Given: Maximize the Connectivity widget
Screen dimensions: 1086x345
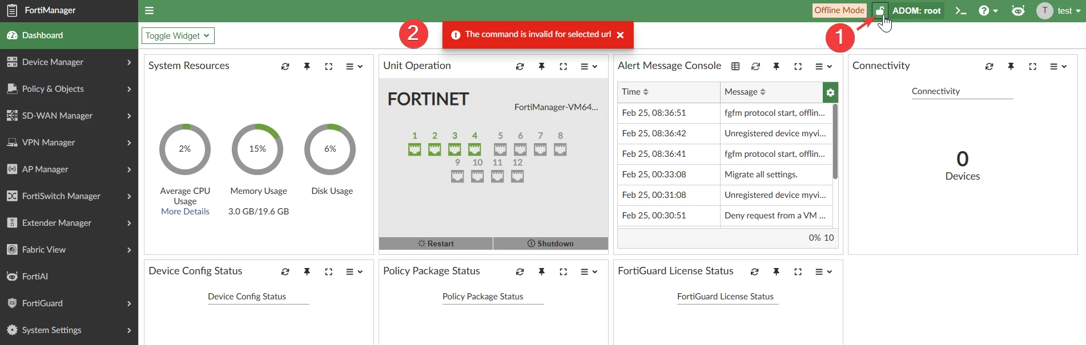Looking at the screenshot, I should coord(1032,67).
